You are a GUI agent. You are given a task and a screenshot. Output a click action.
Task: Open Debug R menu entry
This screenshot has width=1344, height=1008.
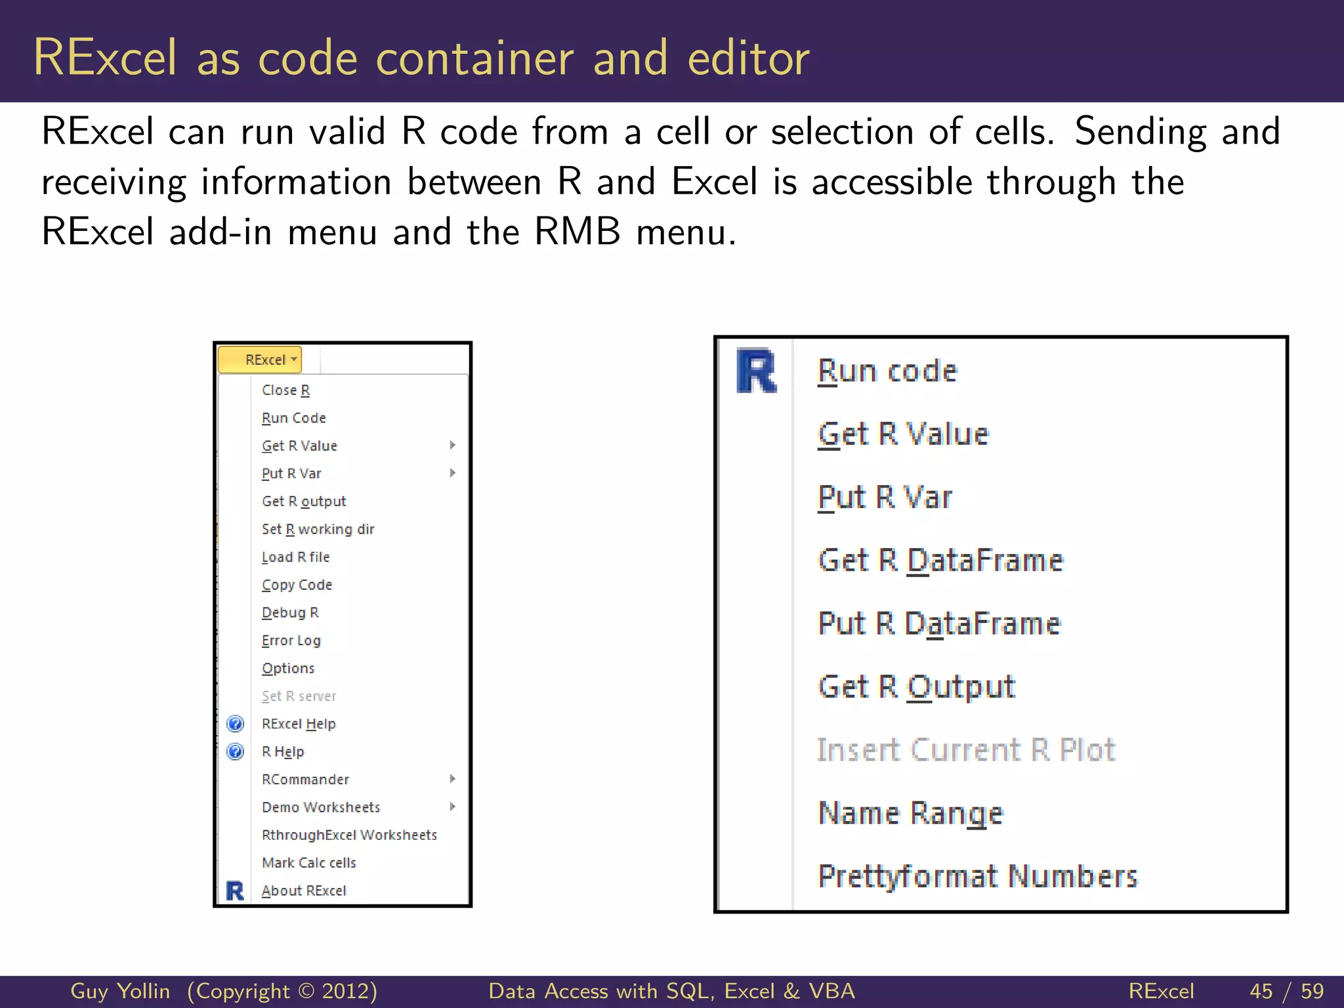290,612
